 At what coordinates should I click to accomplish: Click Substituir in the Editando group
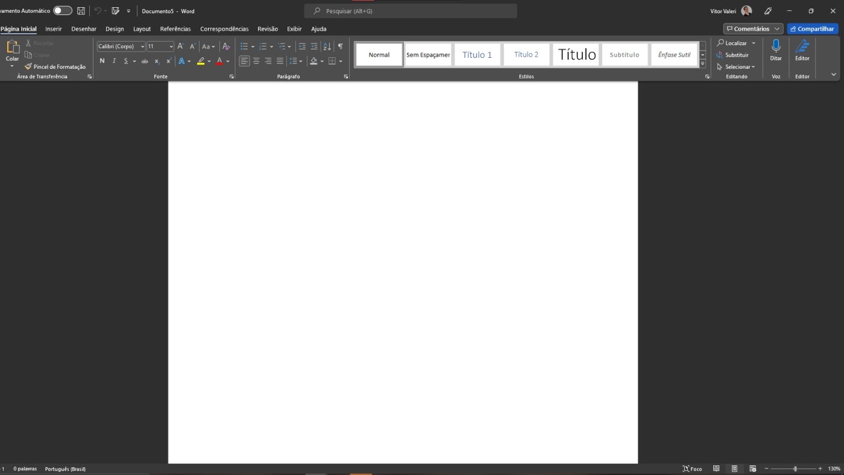737,55
